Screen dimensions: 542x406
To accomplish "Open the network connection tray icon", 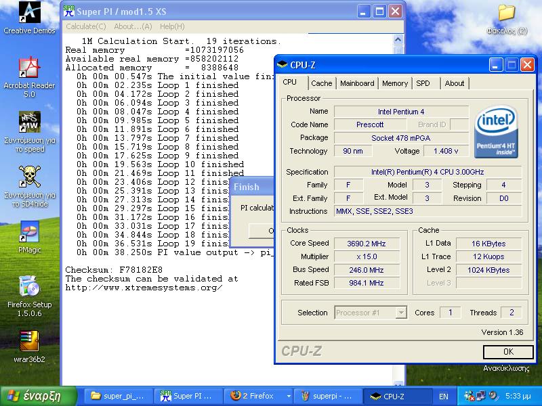I will [x=481, y=396].
